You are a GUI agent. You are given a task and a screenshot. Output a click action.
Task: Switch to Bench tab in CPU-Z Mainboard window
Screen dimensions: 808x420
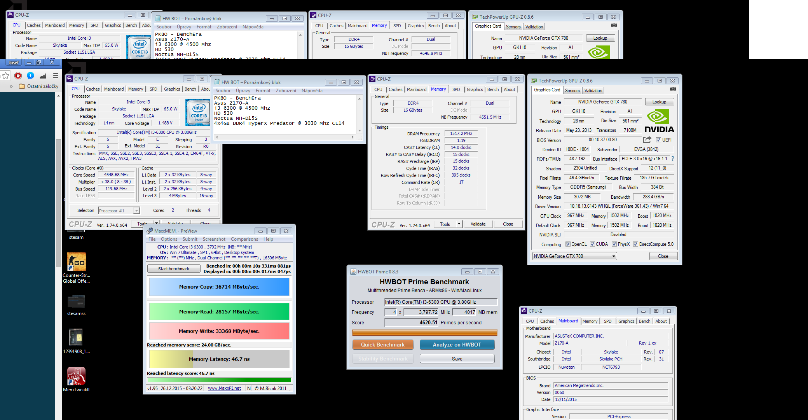(x=644, y=321)
